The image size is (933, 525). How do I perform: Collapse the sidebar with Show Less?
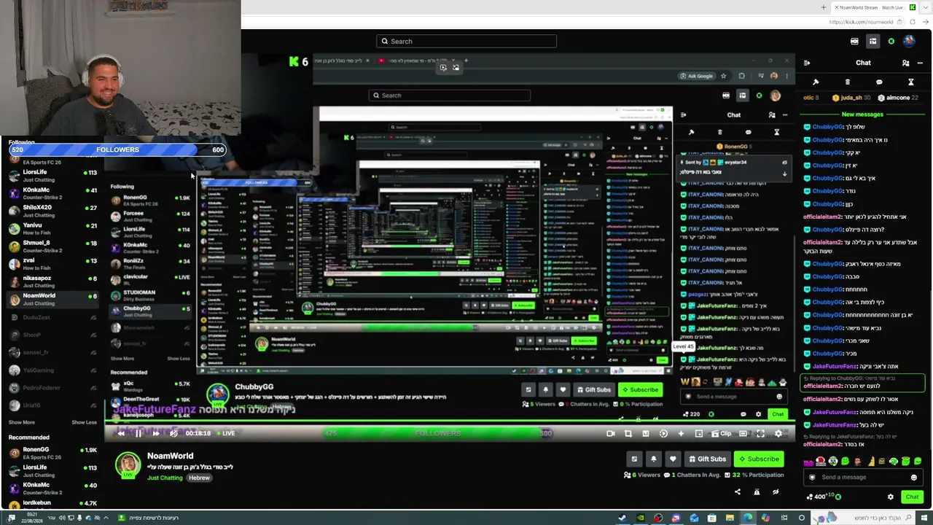pyautogui.click(x=84, y=422)
